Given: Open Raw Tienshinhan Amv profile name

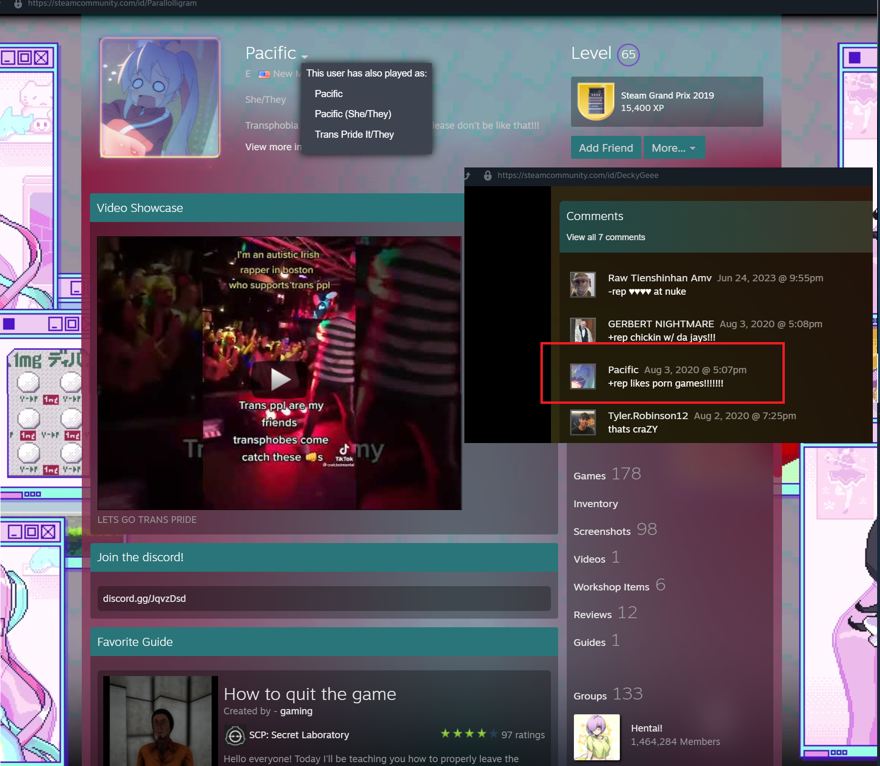Looking at the screenshot, I should (x=660, y=278).
